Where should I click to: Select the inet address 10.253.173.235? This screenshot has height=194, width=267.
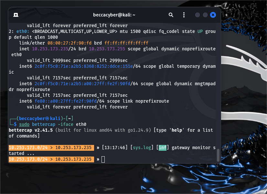50,49
